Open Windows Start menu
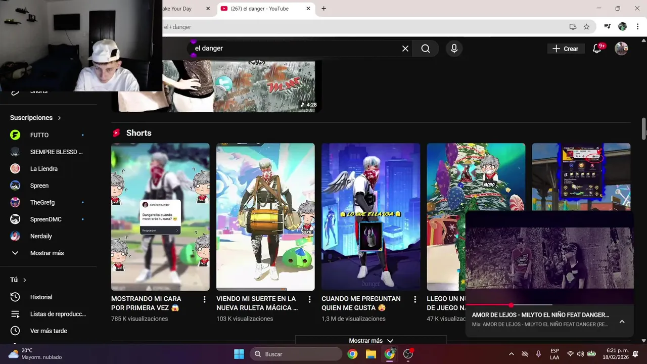The width and height of the screenshot is (647, 364). pyautogui.click(x=239, y=354)
